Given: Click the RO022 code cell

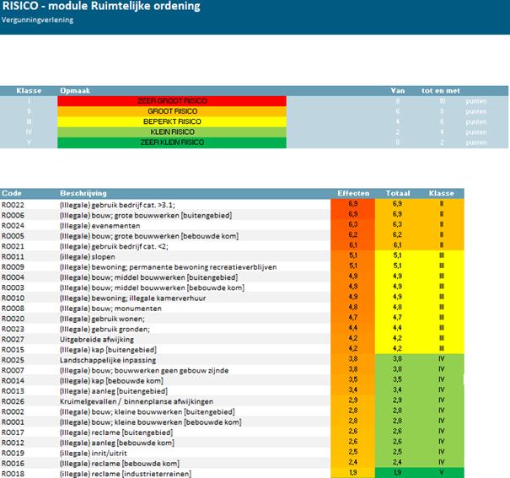Looking at the screenshot, I should pyautogui.click(x=13, y=204).
